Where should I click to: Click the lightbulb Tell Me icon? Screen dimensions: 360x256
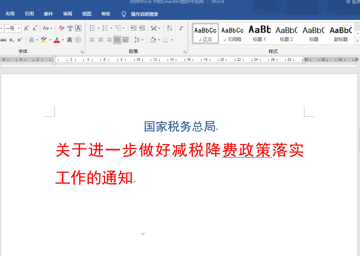(x=124, y=14)
